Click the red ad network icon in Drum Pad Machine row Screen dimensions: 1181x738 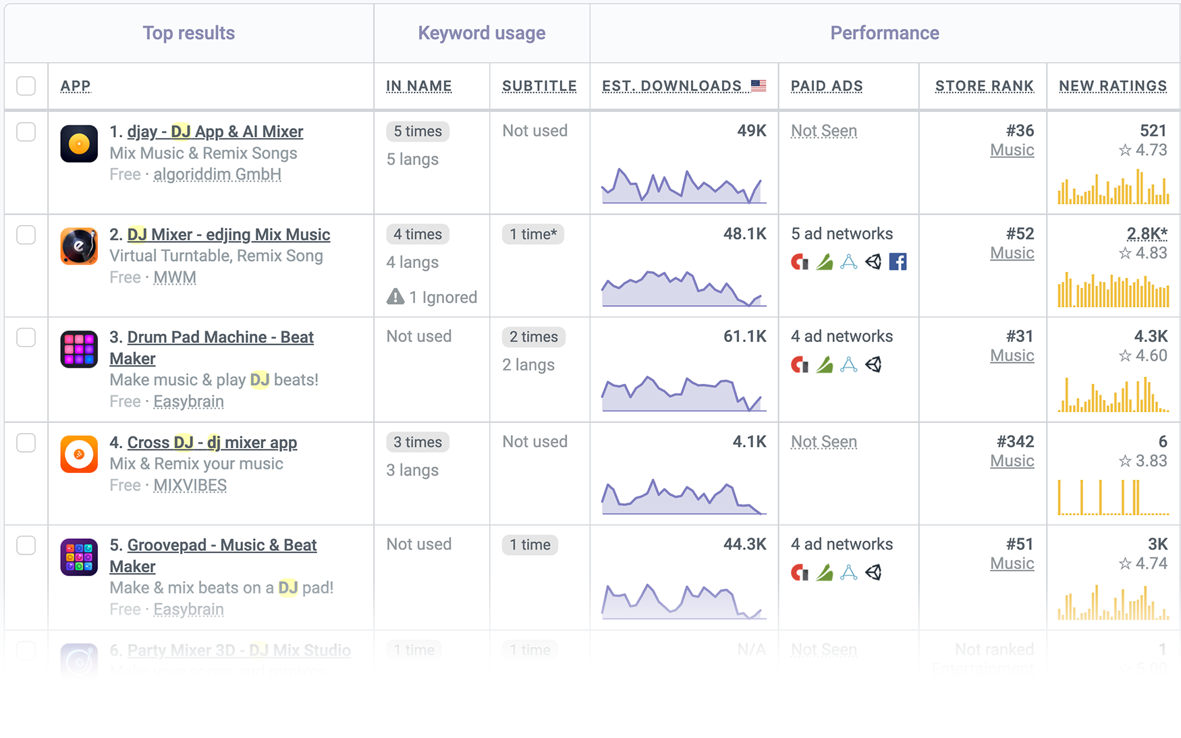click(800, 365)
